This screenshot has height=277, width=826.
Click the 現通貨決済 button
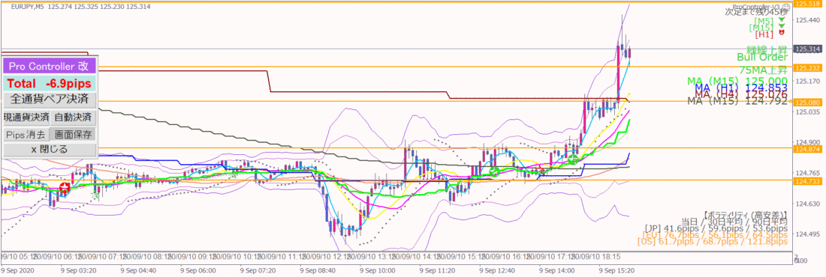pos(26,117)
